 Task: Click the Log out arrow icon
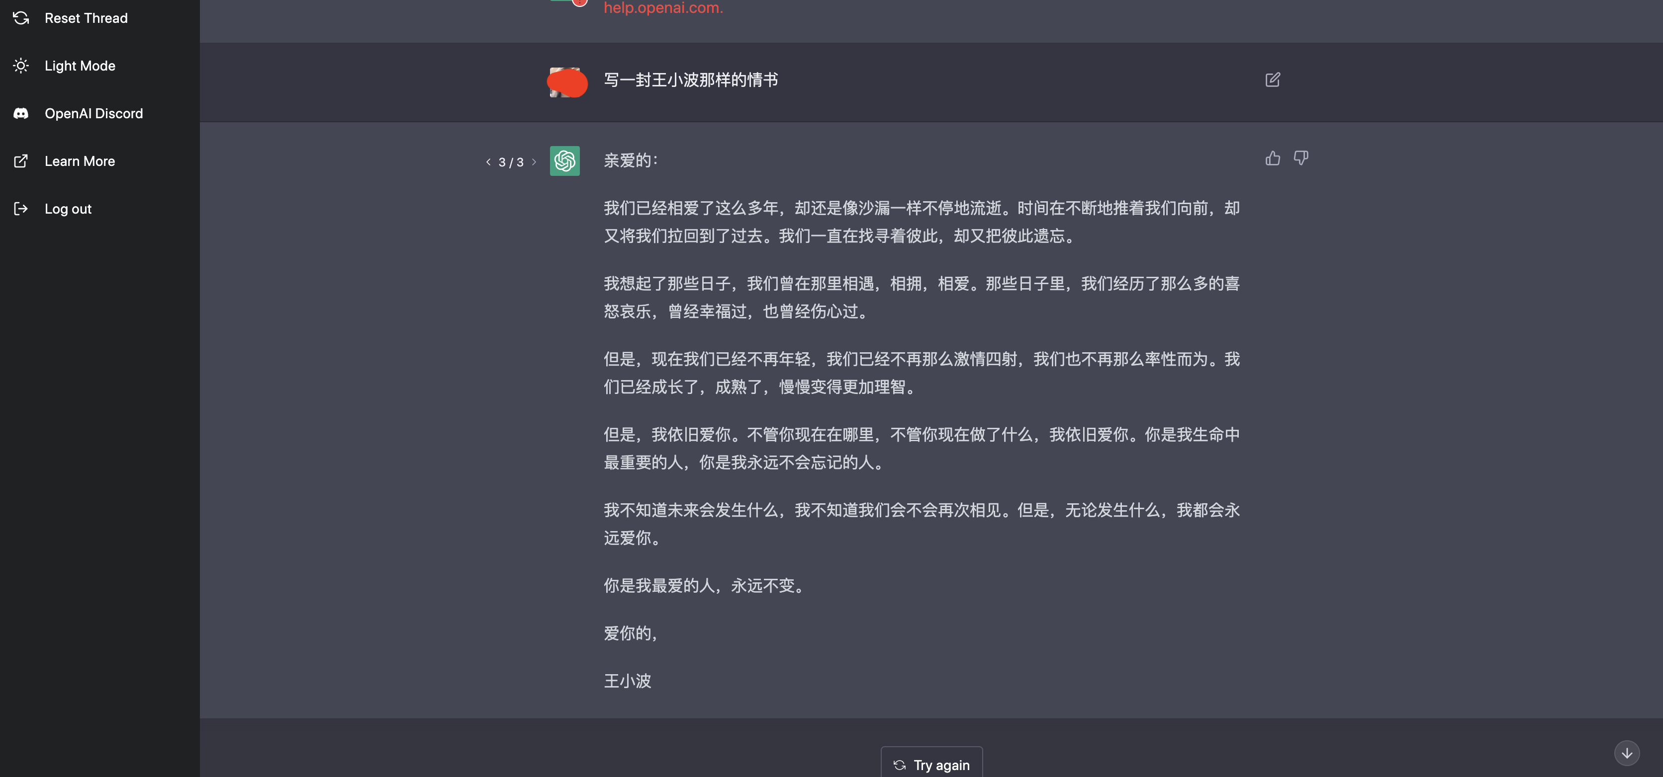(x=21, y=209)
